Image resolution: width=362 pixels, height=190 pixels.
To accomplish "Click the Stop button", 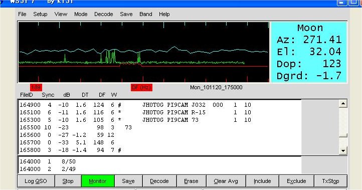I will point(68,181).
